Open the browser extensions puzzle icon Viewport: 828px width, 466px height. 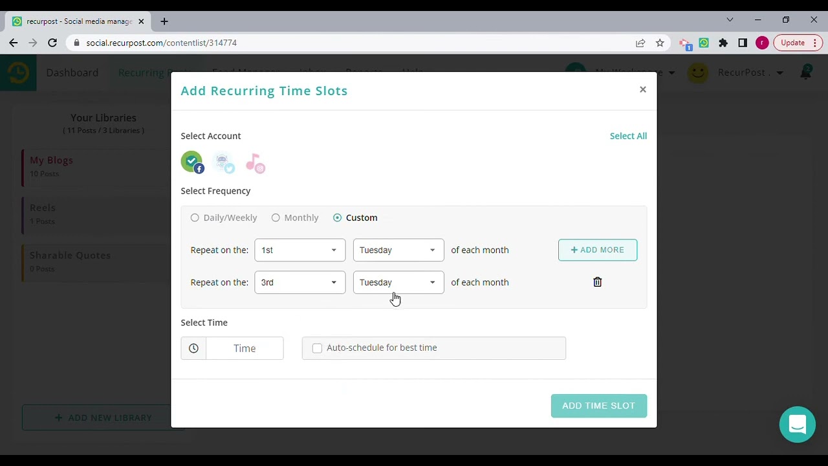tap(723, 43)
